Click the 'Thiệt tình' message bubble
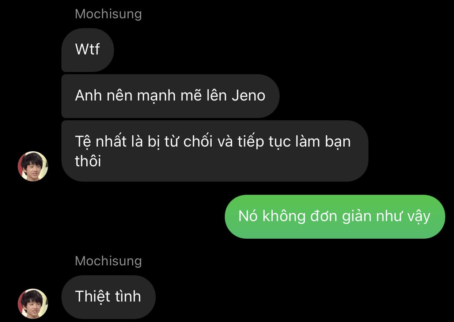 click(109, 297)
